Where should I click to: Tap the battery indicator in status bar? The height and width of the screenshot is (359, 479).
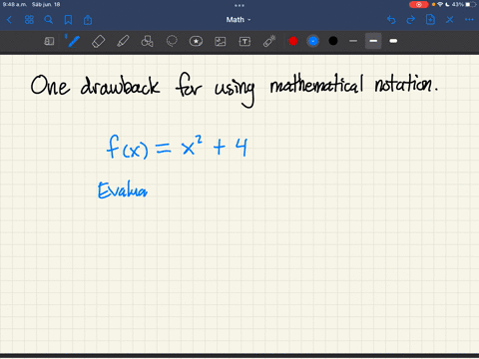pyautogui.click(x=471, y=4)
